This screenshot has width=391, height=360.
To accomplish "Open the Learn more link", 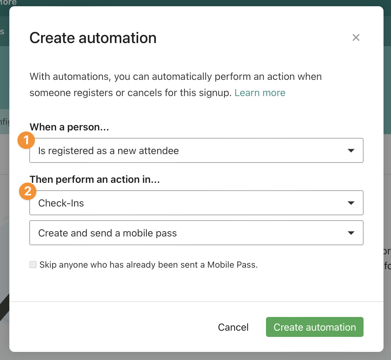I will [260, 93].
